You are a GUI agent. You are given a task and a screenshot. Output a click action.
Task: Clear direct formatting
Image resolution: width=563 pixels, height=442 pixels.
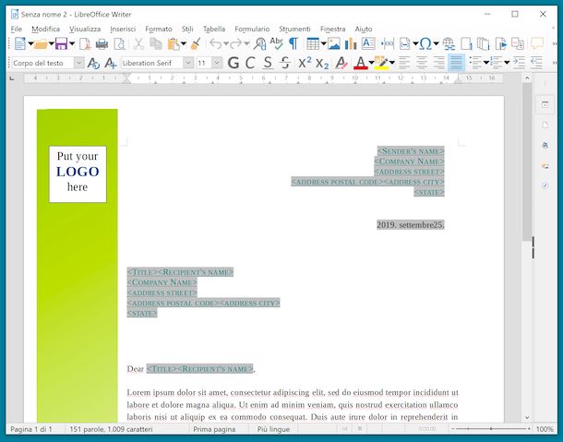coord(341,63)
